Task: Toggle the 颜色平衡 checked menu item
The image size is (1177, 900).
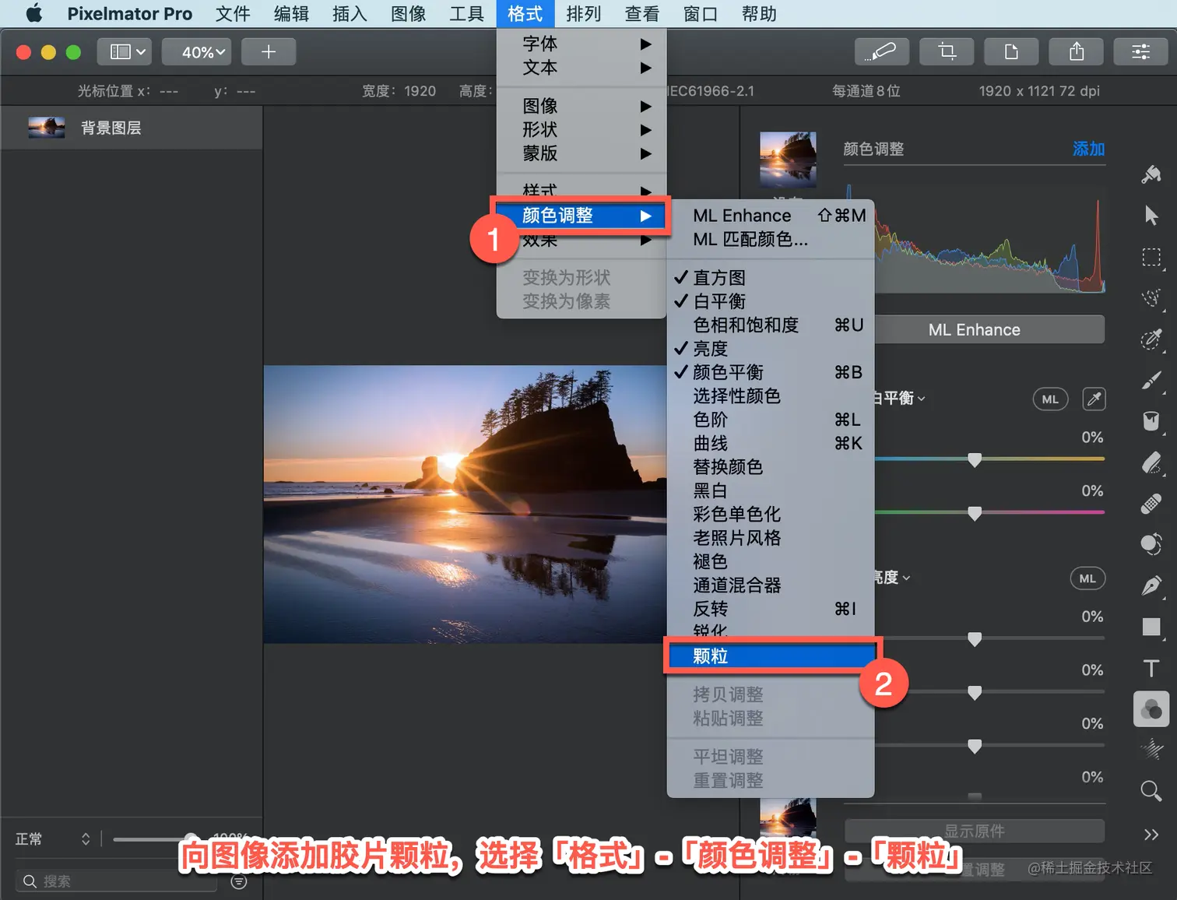Action: click(771, 372)
